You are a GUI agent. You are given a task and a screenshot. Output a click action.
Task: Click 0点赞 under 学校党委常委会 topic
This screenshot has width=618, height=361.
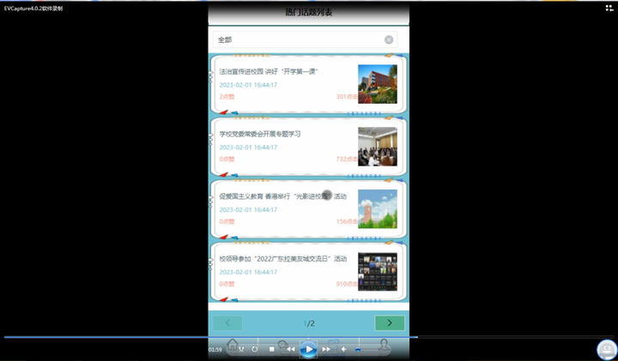(x=227, y=159)
